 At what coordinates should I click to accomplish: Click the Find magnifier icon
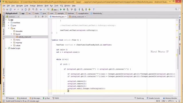tap(33, 9)
